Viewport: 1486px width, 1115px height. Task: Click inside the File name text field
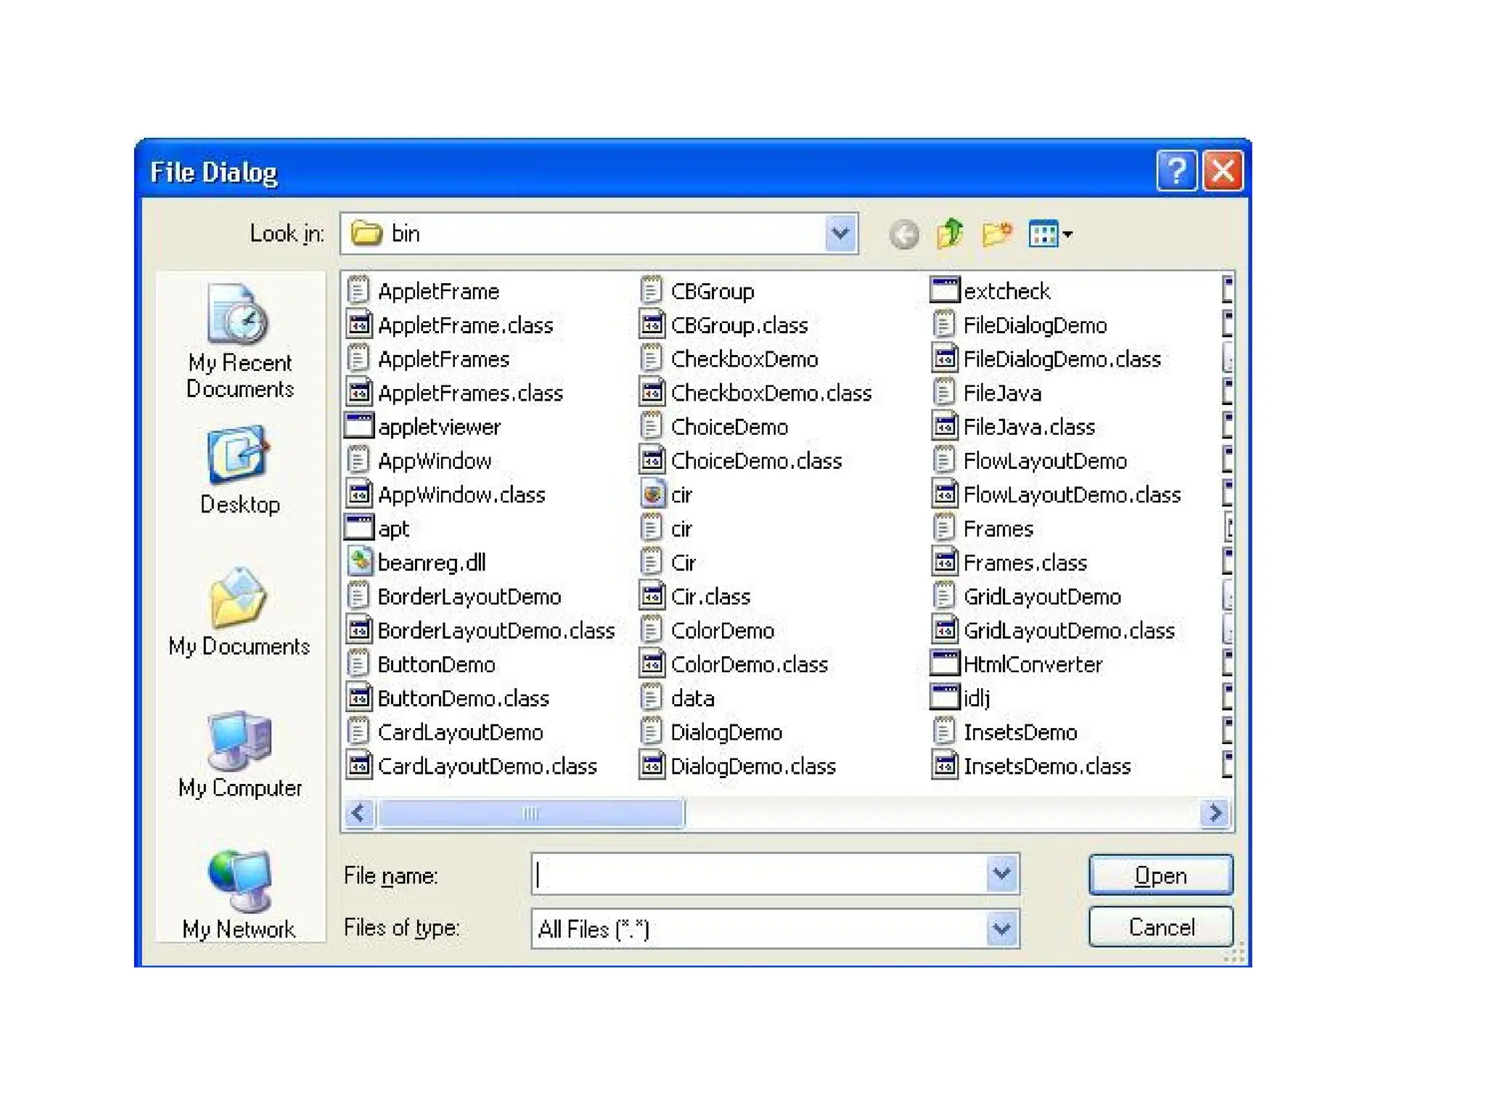[x=758, y=874]
